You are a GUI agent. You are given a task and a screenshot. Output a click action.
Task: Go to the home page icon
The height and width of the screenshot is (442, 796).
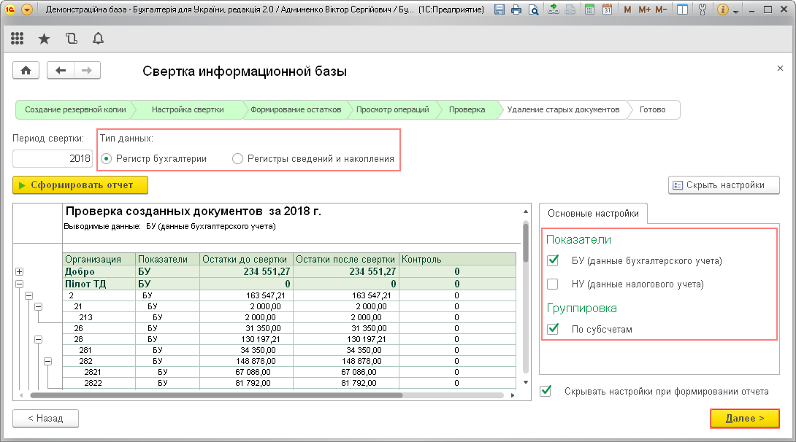click(26, 71)
